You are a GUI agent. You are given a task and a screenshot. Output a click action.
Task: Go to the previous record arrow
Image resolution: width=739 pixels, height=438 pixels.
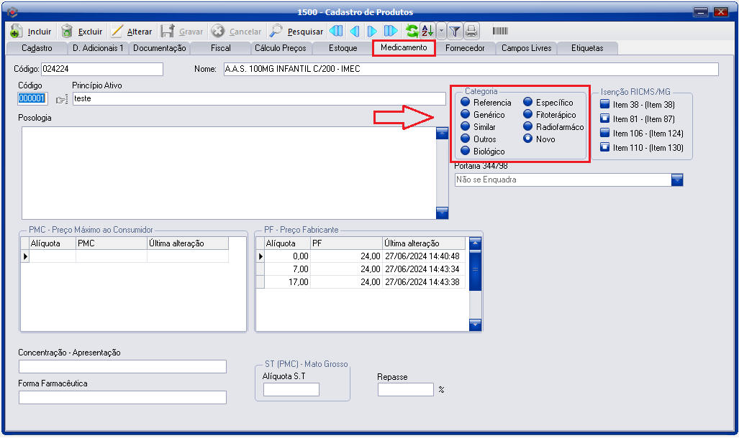(x=354, y=32)
